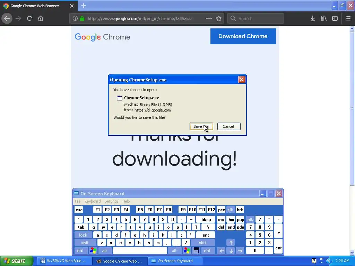The image size is (355, 266).
Task: Tap the esc key on On-Screen Keyboard
Action: (79, 210)
